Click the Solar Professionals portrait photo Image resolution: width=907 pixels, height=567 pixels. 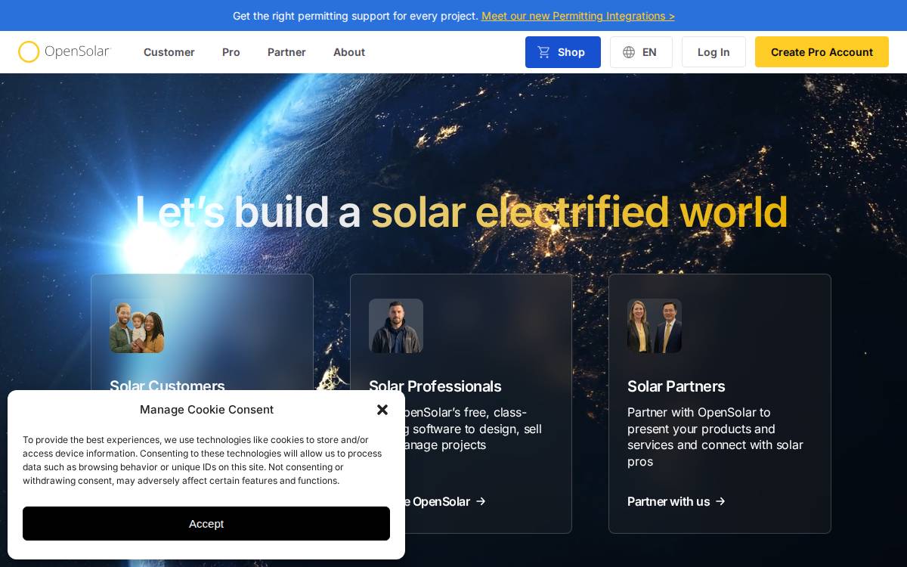(x=396, y=326)
